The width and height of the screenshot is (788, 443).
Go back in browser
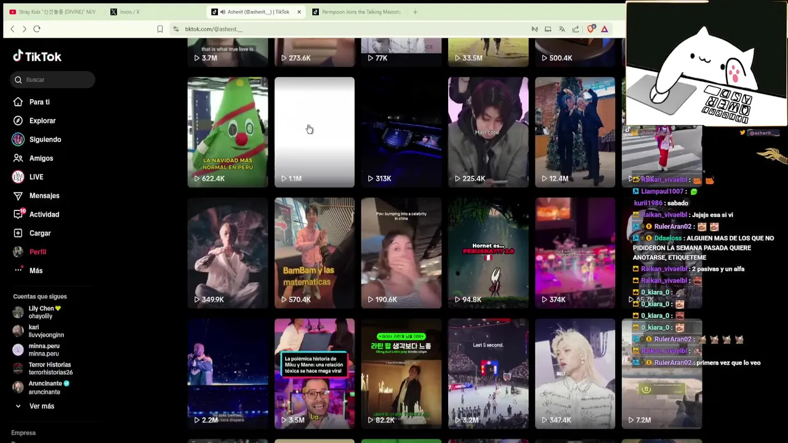(12, 29)
